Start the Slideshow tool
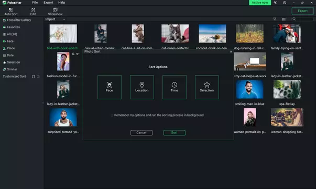Viewport: 316px width, 189px height. (x=55, y=12)
